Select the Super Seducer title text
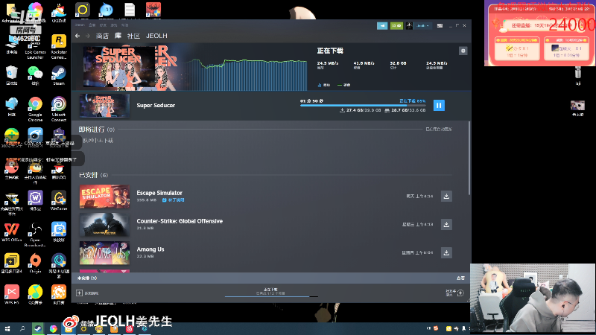This screenshot has width=596, height=335. [156, 105]
